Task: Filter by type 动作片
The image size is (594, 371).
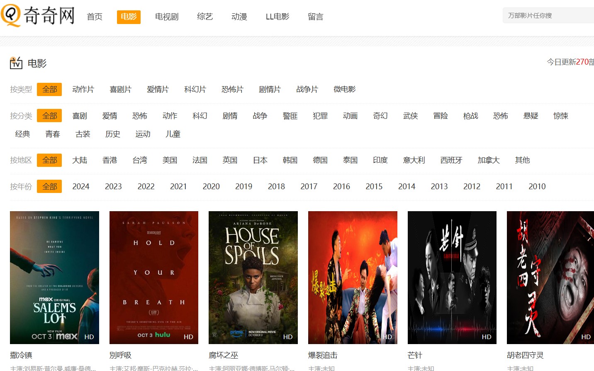Action: [83, 89]
